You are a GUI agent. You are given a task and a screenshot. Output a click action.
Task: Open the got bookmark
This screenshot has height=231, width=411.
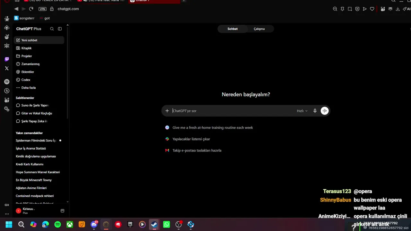pos(45,18)
